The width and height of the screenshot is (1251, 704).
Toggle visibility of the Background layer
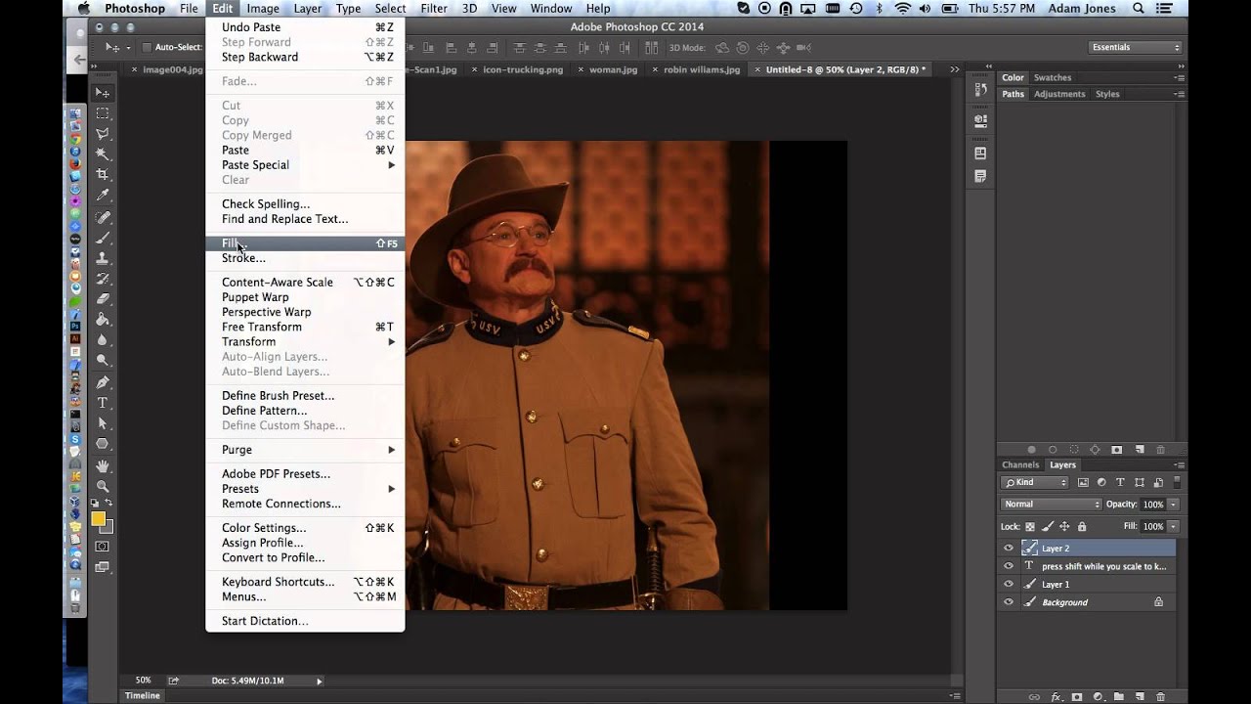[1009, 602]
